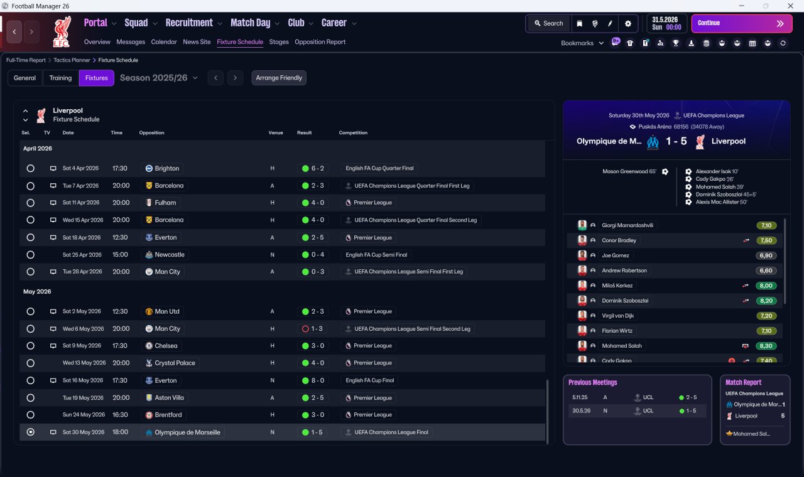Click the exclamation document bookmark icon
The image size is (804, 477).
point(645,43)
